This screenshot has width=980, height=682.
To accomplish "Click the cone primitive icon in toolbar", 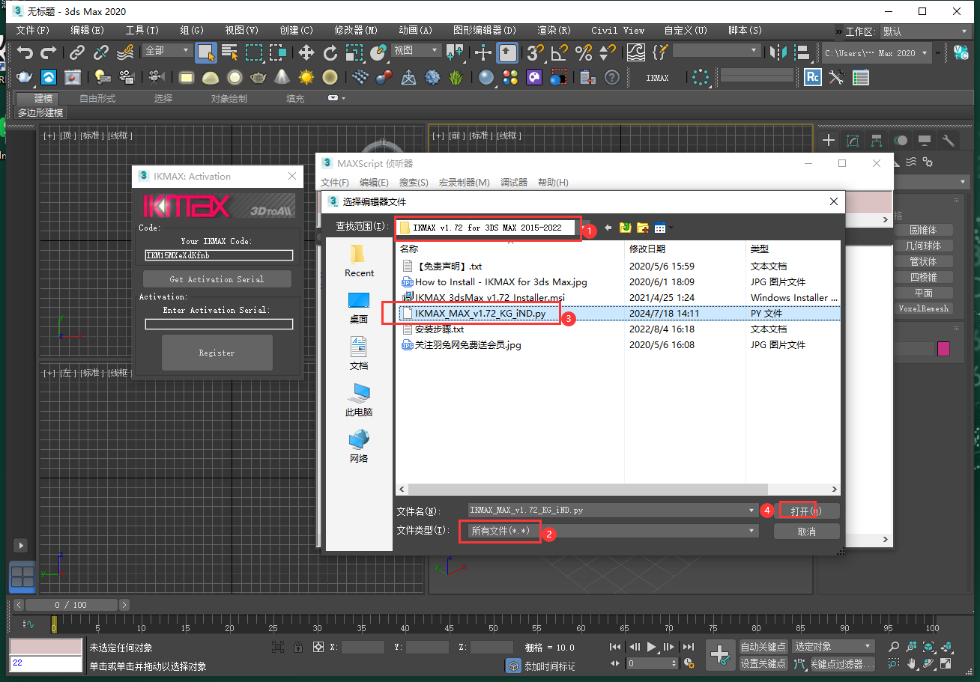I will point(282,77).
